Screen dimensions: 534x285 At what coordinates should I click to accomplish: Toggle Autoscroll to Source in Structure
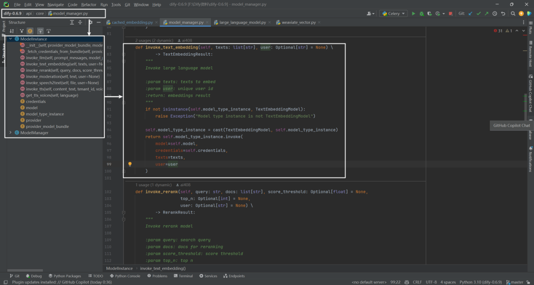(x=40, y=31)
